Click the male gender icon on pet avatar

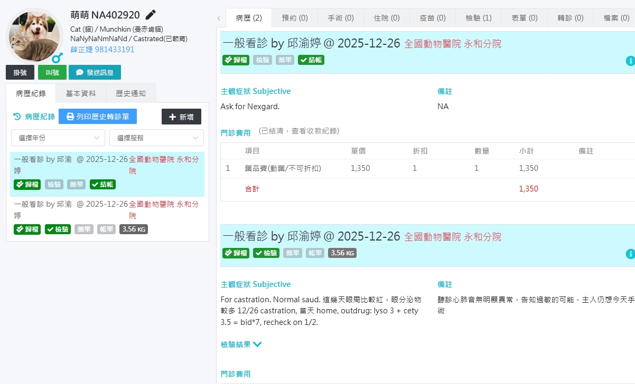pyautogui.click(x=57, y=57)
